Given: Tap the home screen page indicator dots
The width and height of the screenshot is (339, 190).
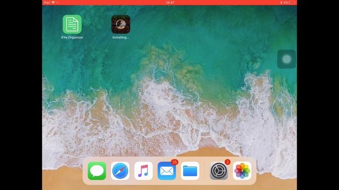Looking at the screenshot, I should 169,151.
